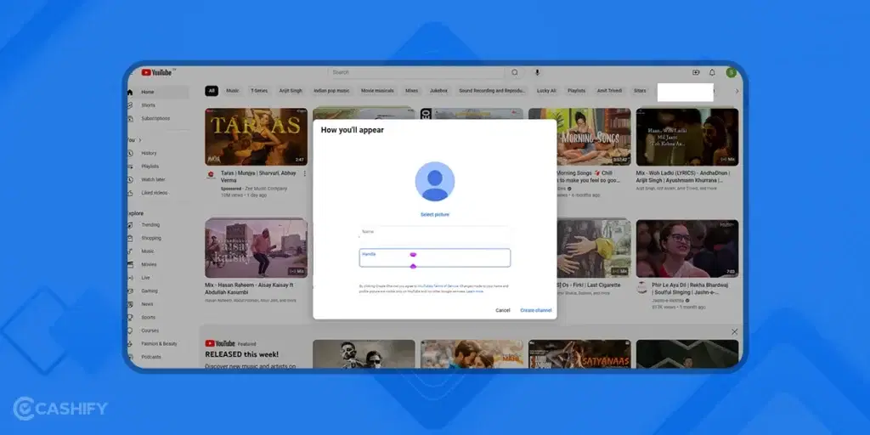Expand the You section chevron
Screen dimensions: 870x435
tap(140, 140)
